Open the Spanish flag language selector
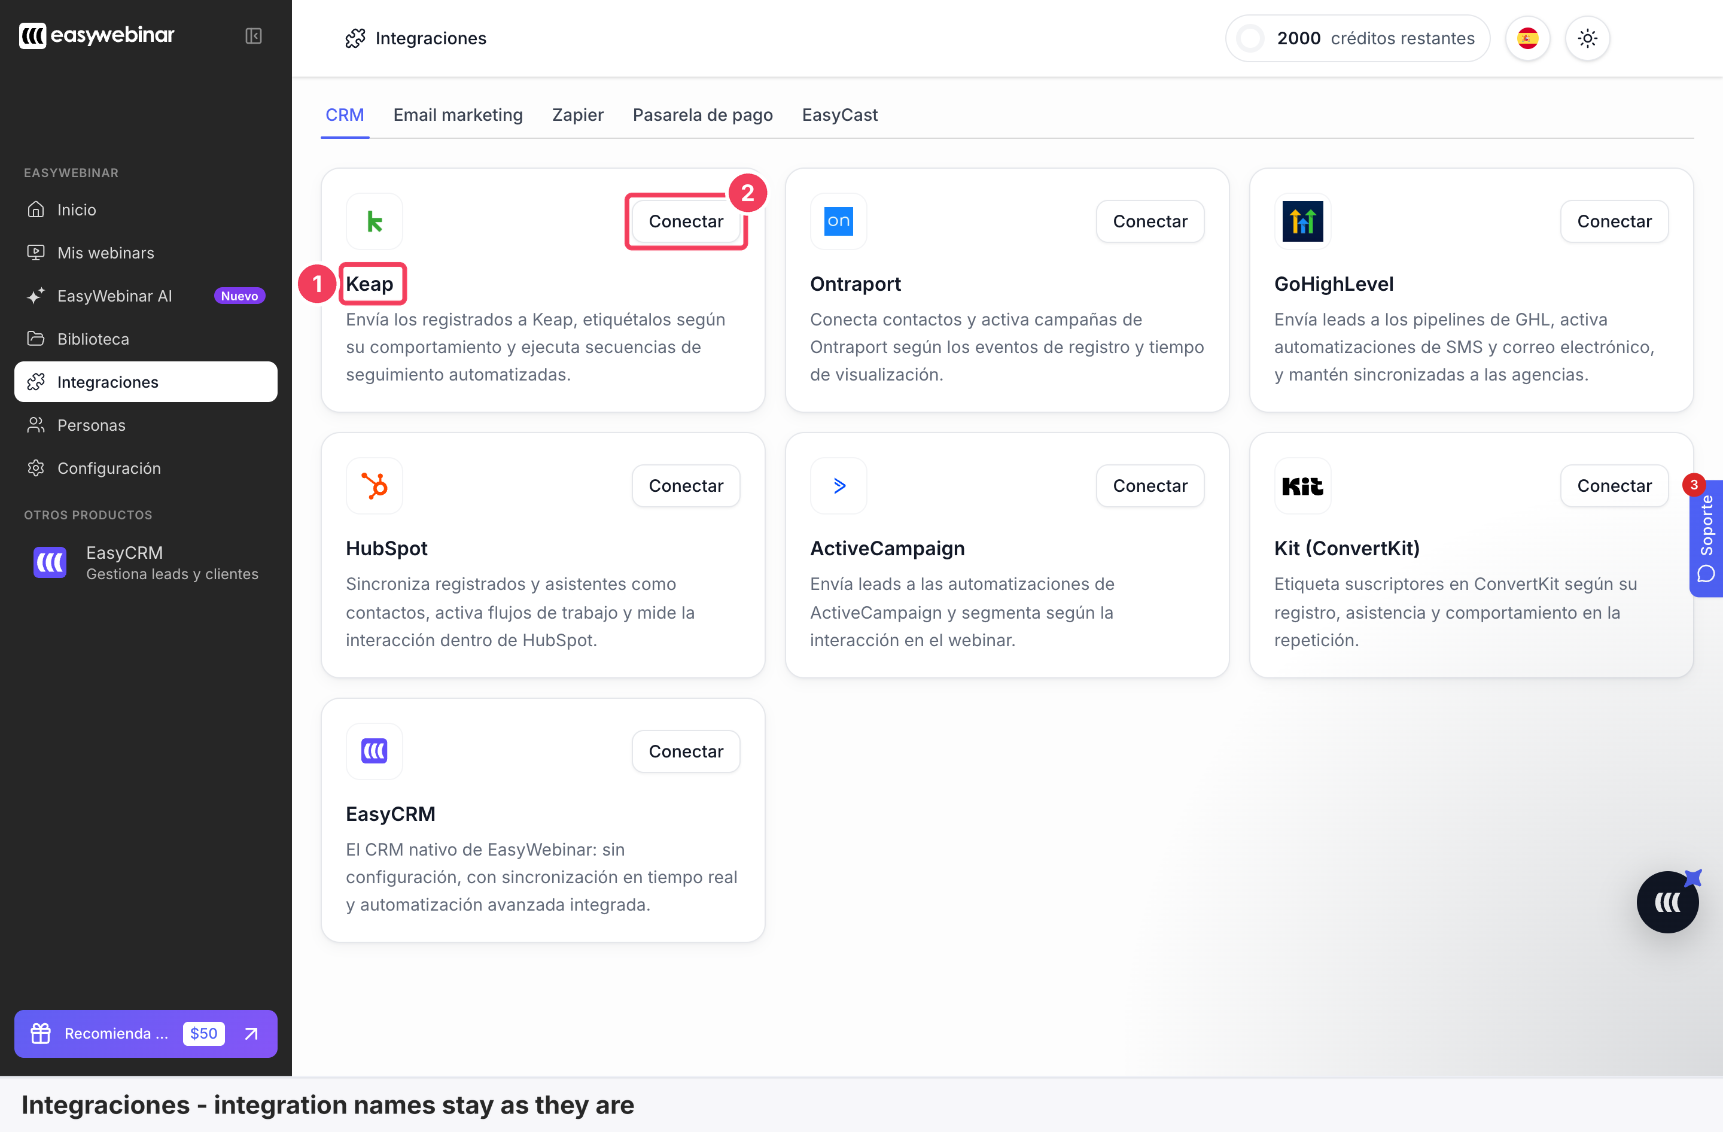Image resolution: width=1723 pixels, height=1132 pixels. click(1527, 38)
